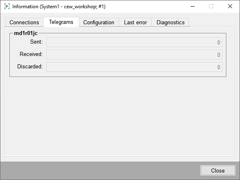Click the md1r01jc group label
The image size is (240, 180).
pyautogui.click(x=26, y=33)
